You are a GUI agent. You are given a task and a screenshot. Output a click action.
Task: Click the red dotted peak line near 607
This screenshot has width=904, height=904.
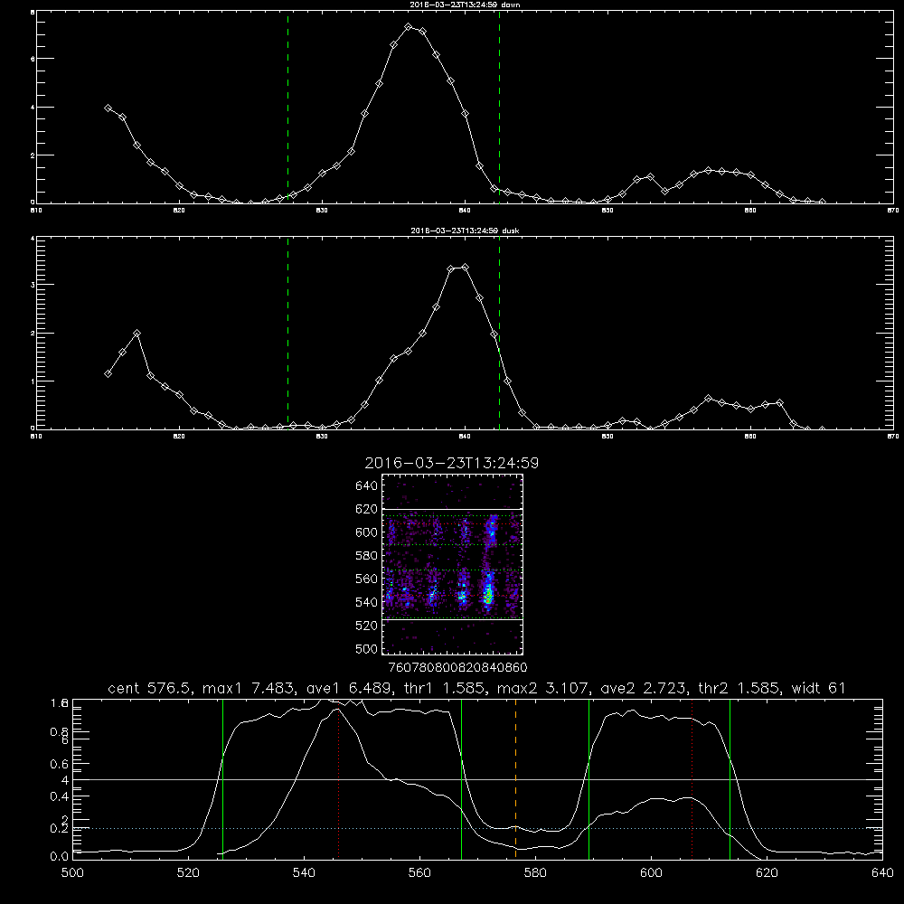692,779
